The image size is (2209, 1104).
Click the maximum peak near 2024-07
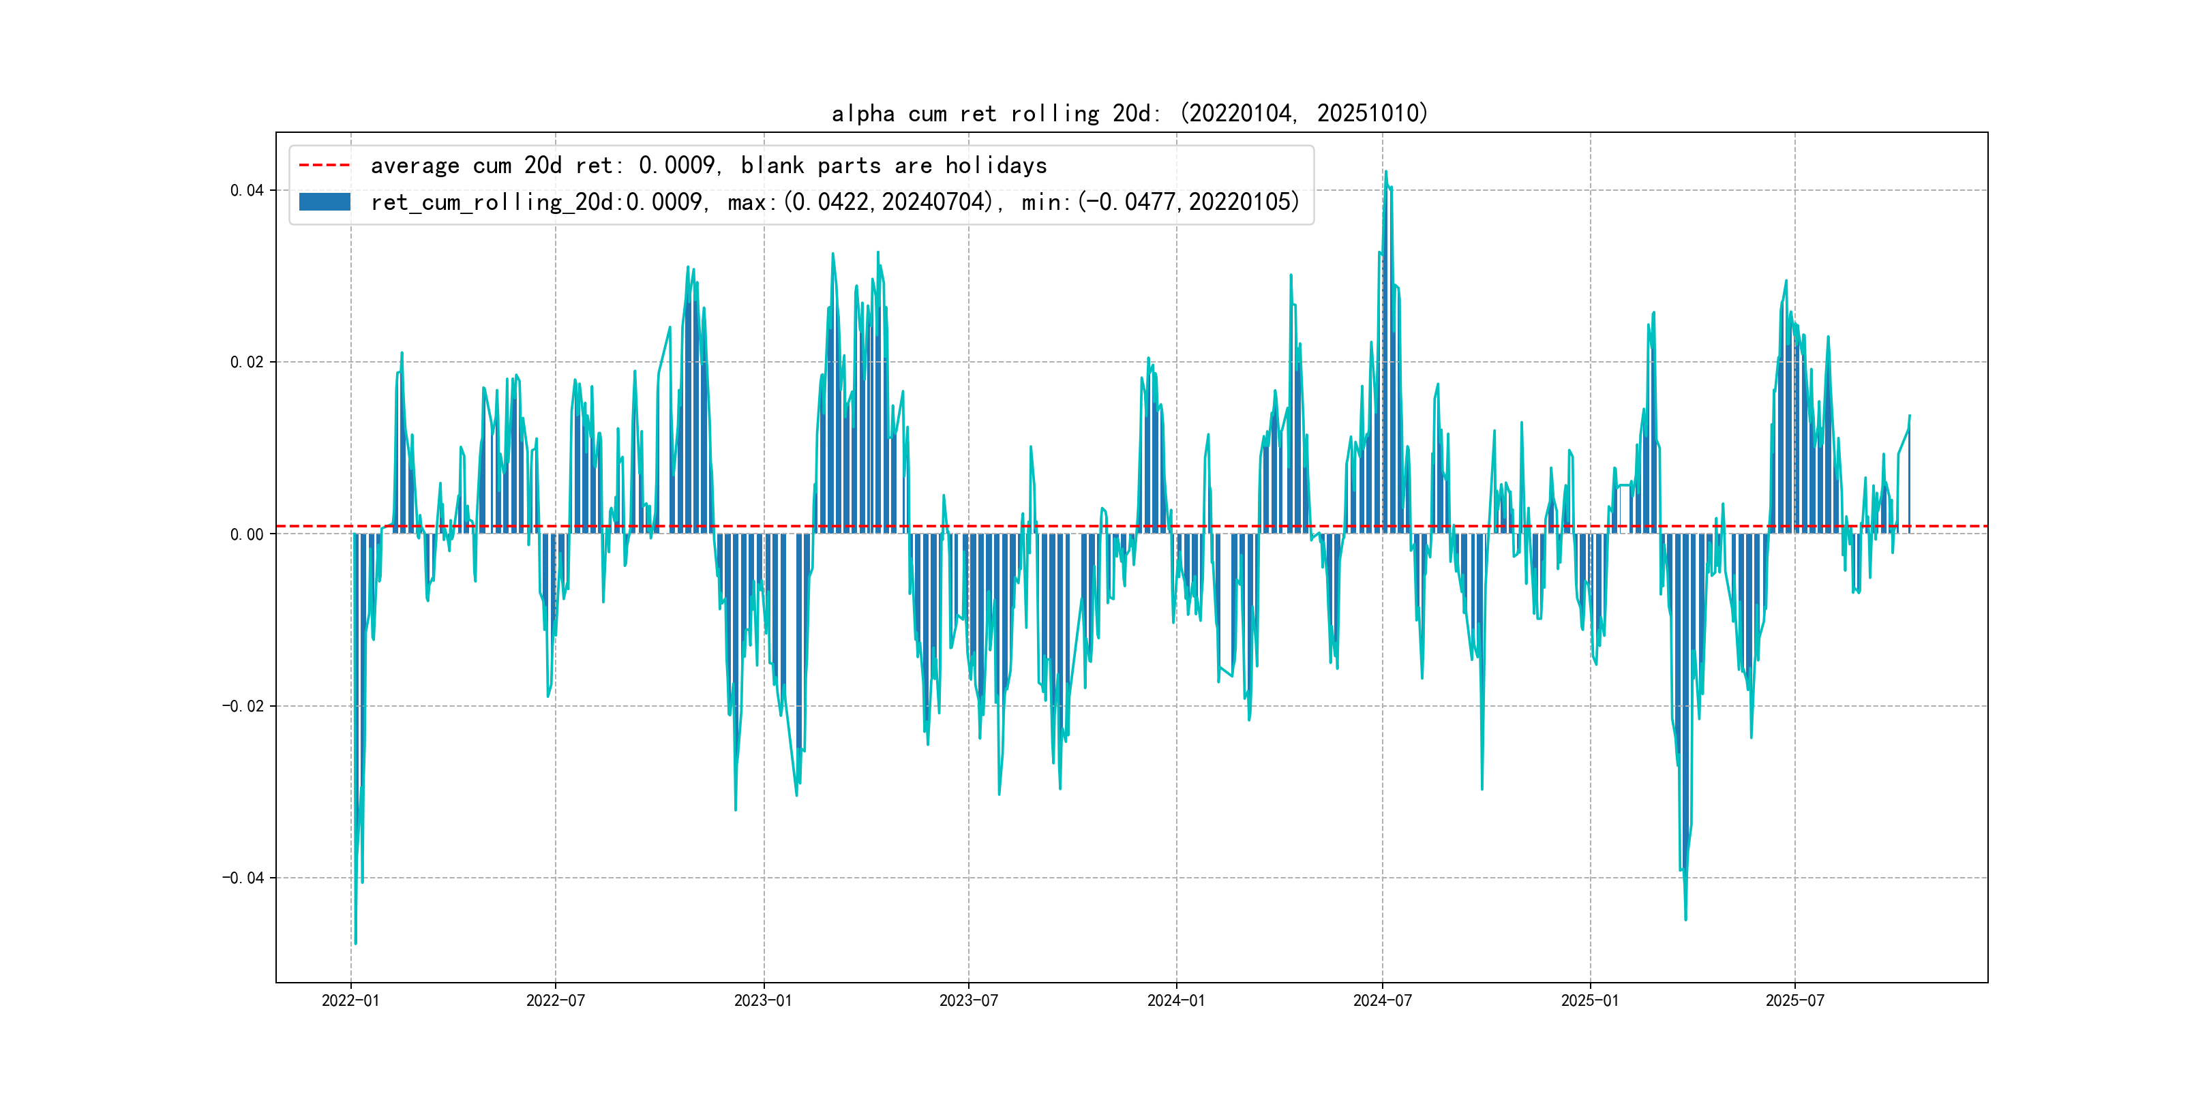tap(1386, 172)
